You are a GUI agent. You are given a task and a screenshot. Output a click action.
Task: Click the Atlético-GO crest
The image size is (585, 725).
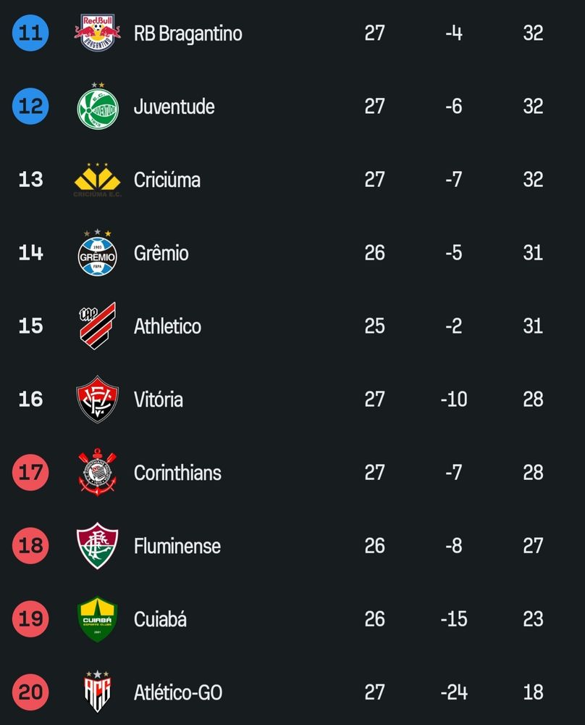[x=97, y=692]
